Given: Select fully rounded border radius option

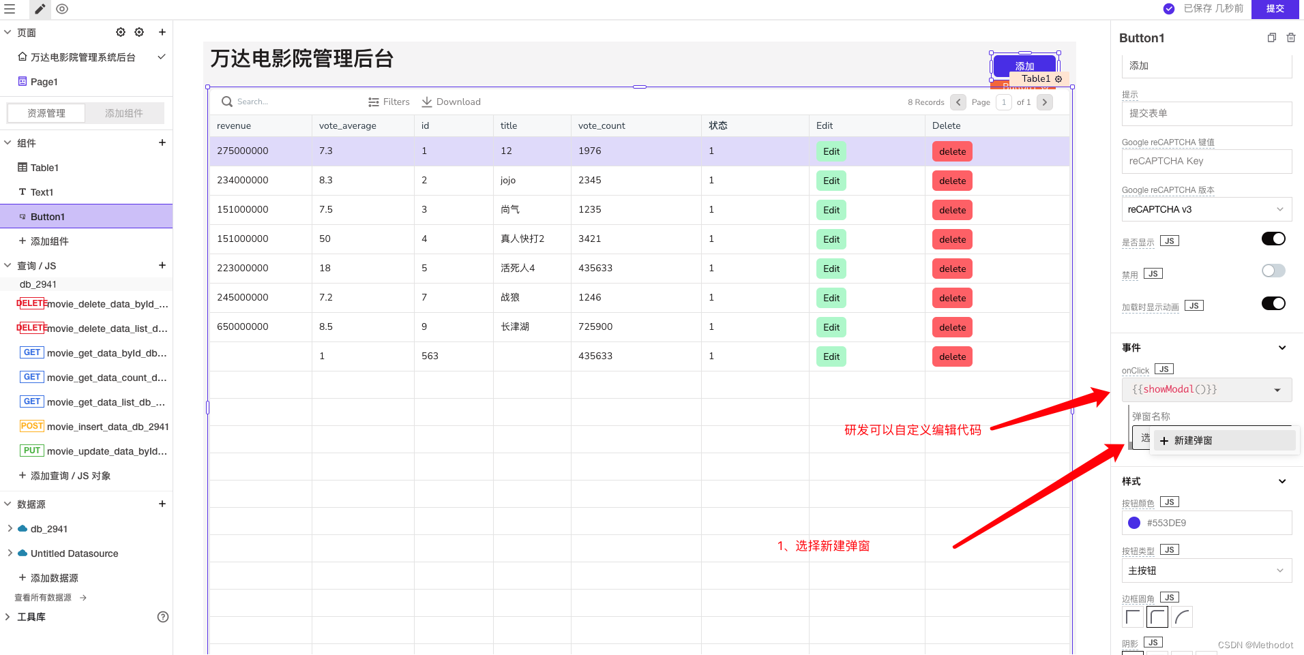Looking at the screenshot, I should click(x=1182, y=618).
